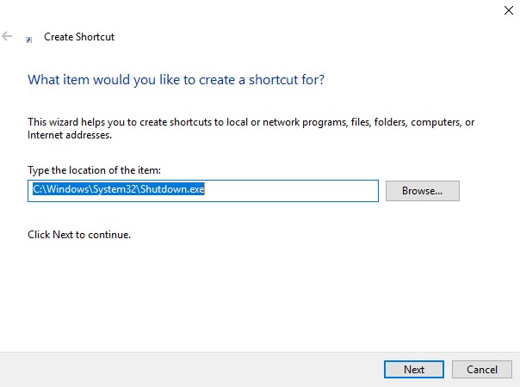Close the Create Shortcut wizard window
The image size is (520, 387).
pos(507,10)
